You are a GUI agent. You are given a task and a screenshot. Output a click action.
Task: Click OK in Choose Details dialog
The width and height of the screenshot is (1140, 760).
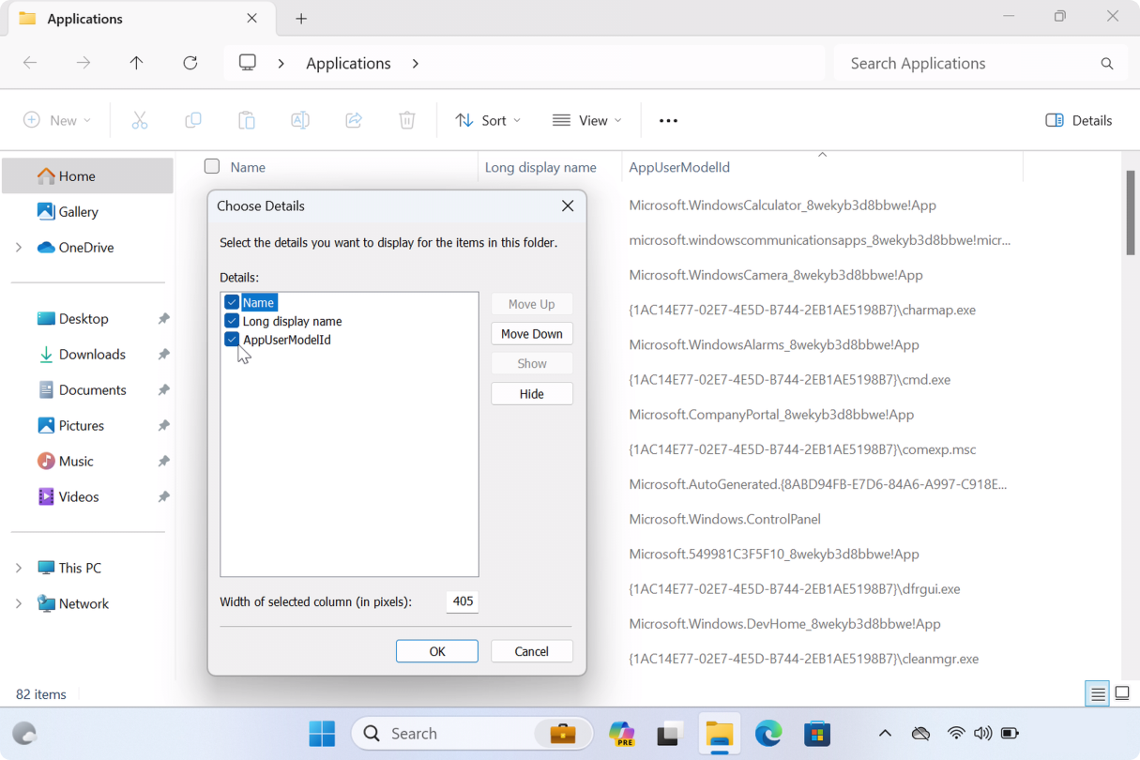click(x=436, y=651)
